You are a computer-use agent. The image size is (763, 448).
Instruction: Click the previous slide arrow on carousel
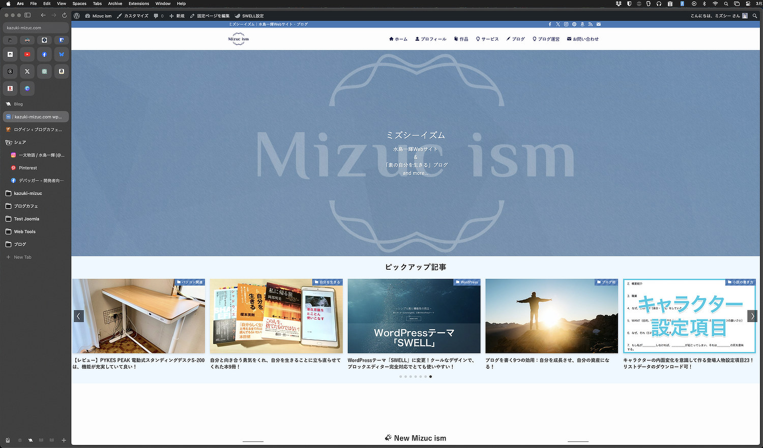point(78,316)
